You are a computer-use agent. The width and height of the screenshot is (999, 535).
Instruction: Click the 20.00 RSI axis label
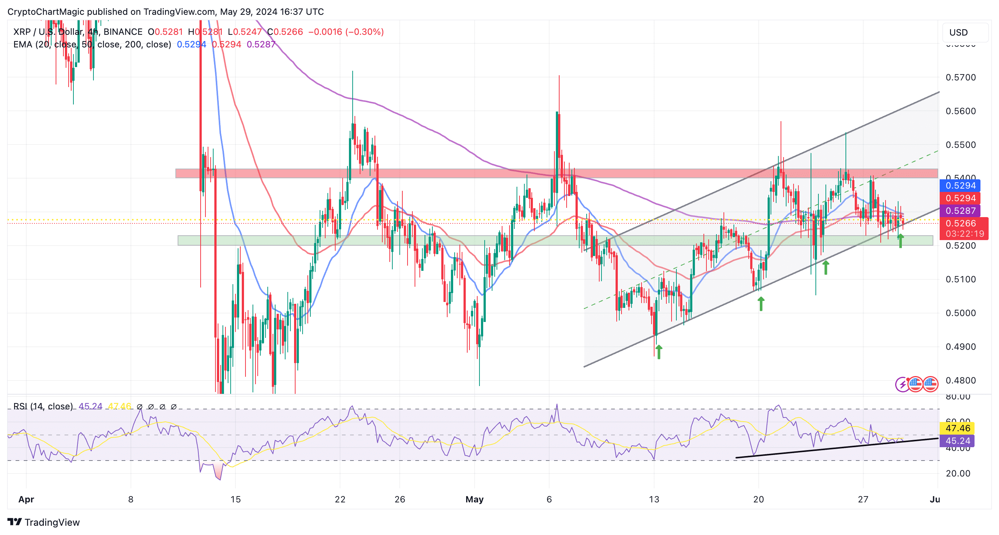tap(958, 473)
